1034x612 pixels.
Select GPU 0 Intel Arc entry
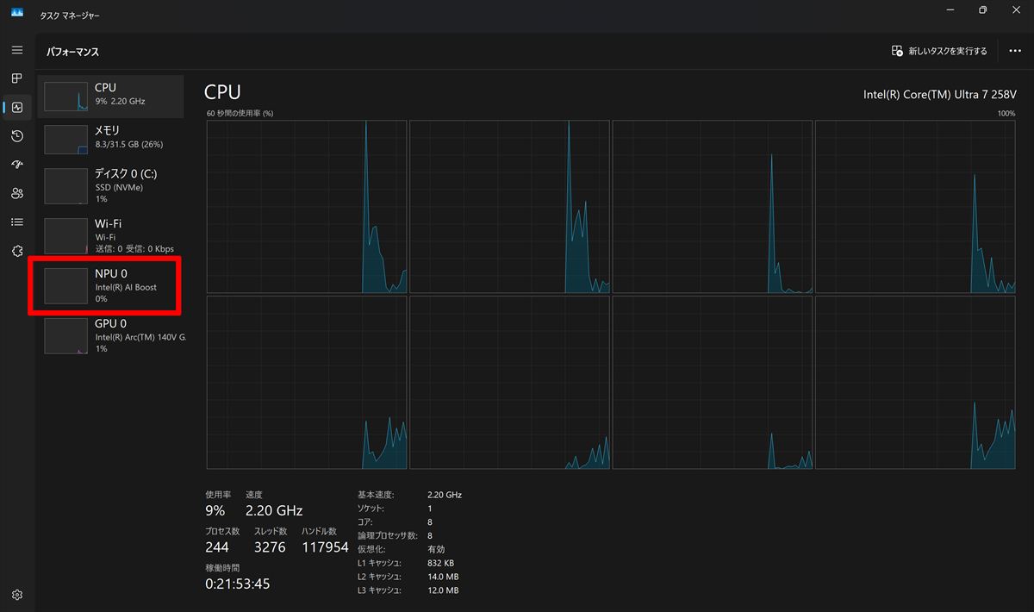110,335
